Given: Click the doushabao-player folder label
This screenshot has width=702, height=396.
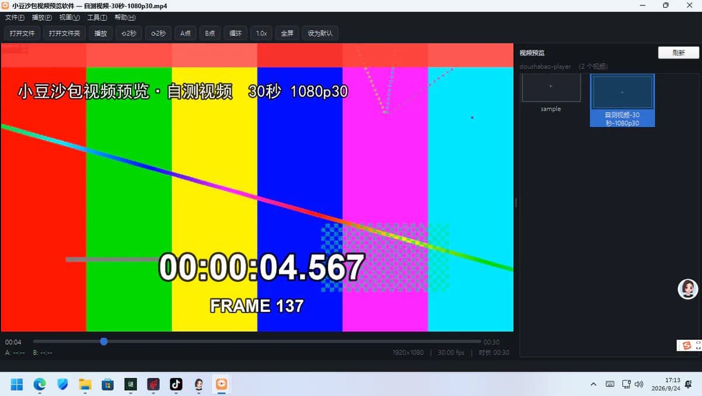Looking at the screenshot, I should coord(545,67).
